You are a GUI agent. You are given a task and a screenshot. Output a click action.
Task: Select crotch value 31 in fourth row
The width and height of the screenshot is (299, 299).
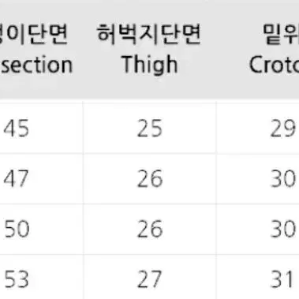(x=282, y=279)
